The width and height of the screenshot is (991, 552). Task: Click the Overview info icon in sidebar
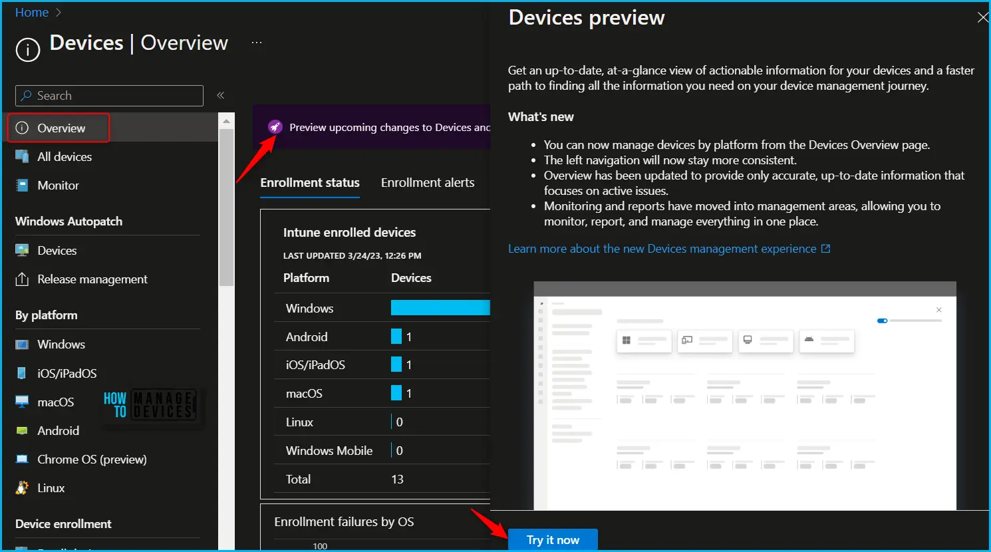click(22, 128)
